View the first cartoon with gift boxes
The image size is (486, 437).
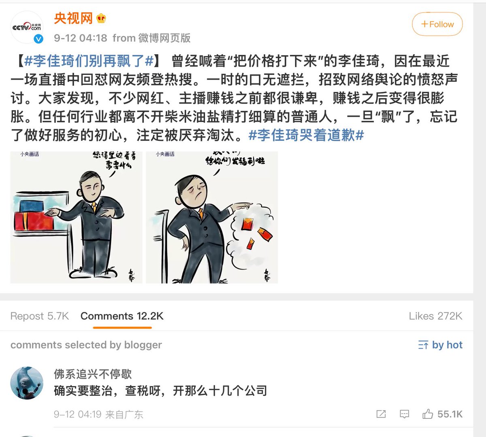click(x=76, y=217)
